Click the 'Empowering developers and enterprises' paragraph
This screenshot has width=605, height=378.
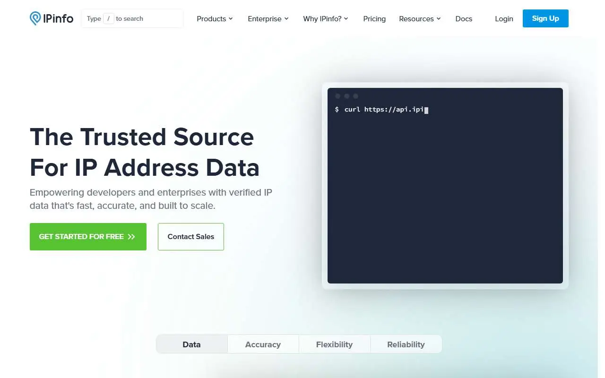pos(151,199)
